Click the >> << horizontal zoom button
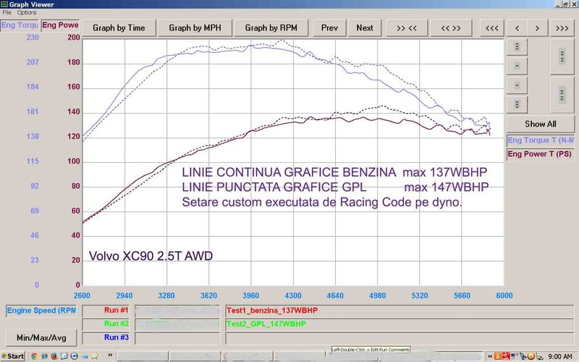Viewport: 579px width, 362px height. pos(407,28)
